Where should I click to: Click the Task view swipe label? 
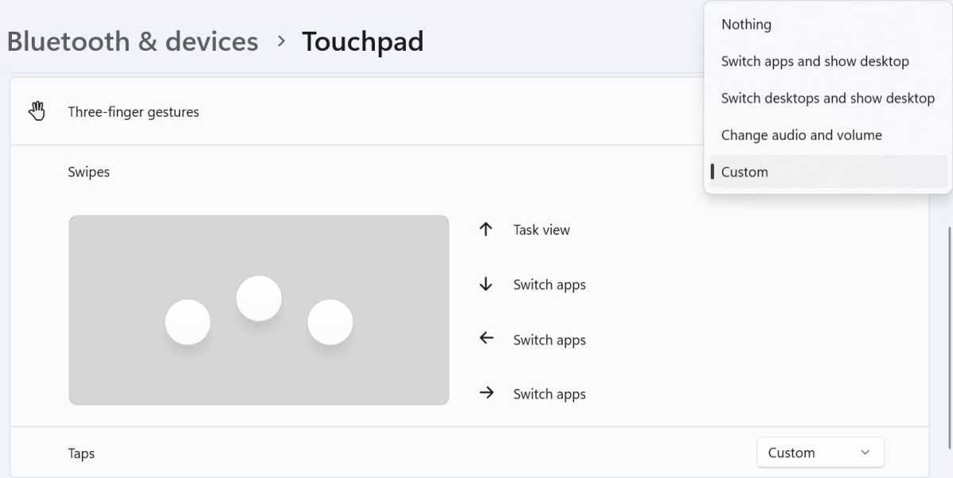[542, 230]
